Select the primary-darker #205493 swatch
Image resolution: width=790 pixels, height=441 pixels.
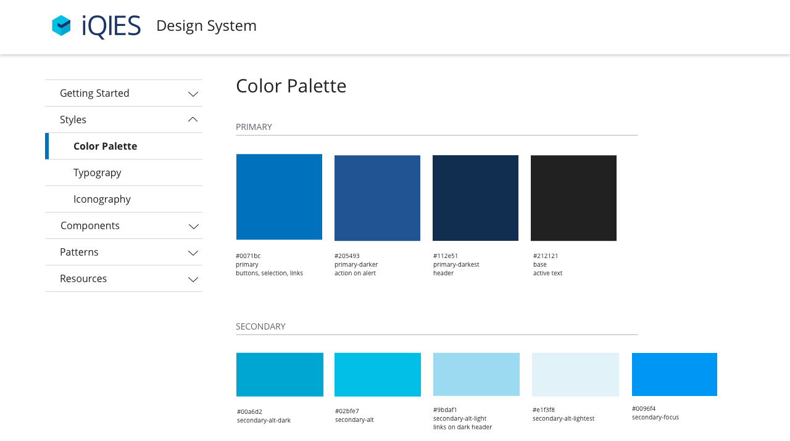377,198
